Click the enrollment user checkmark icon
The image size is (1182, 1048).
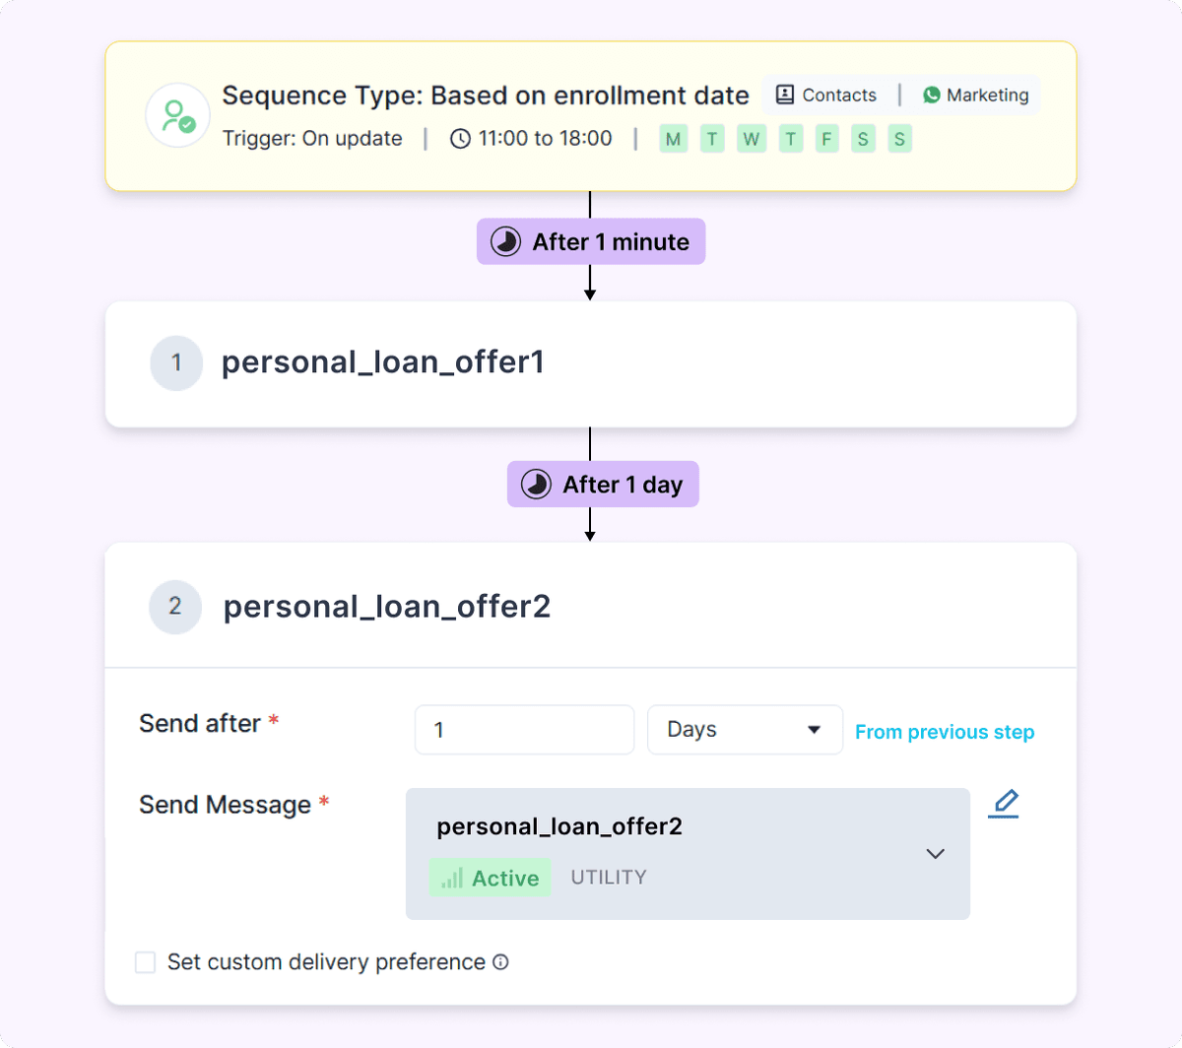[177, 115]
